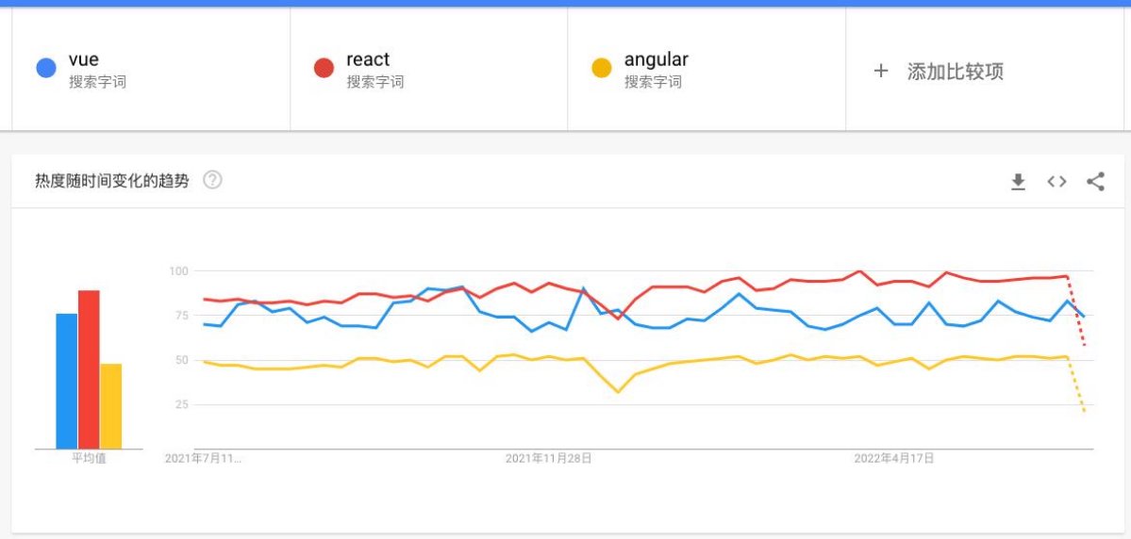Edit the vue search term

coord(84,59)
